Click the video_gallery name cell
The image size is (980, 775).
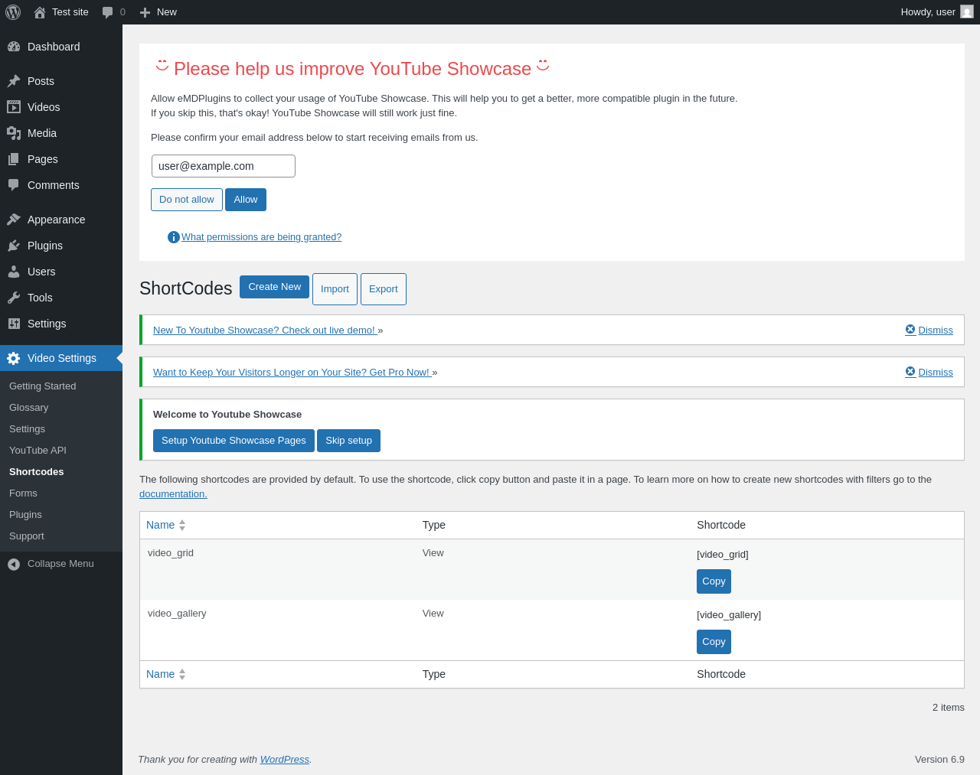click(177, 614)
